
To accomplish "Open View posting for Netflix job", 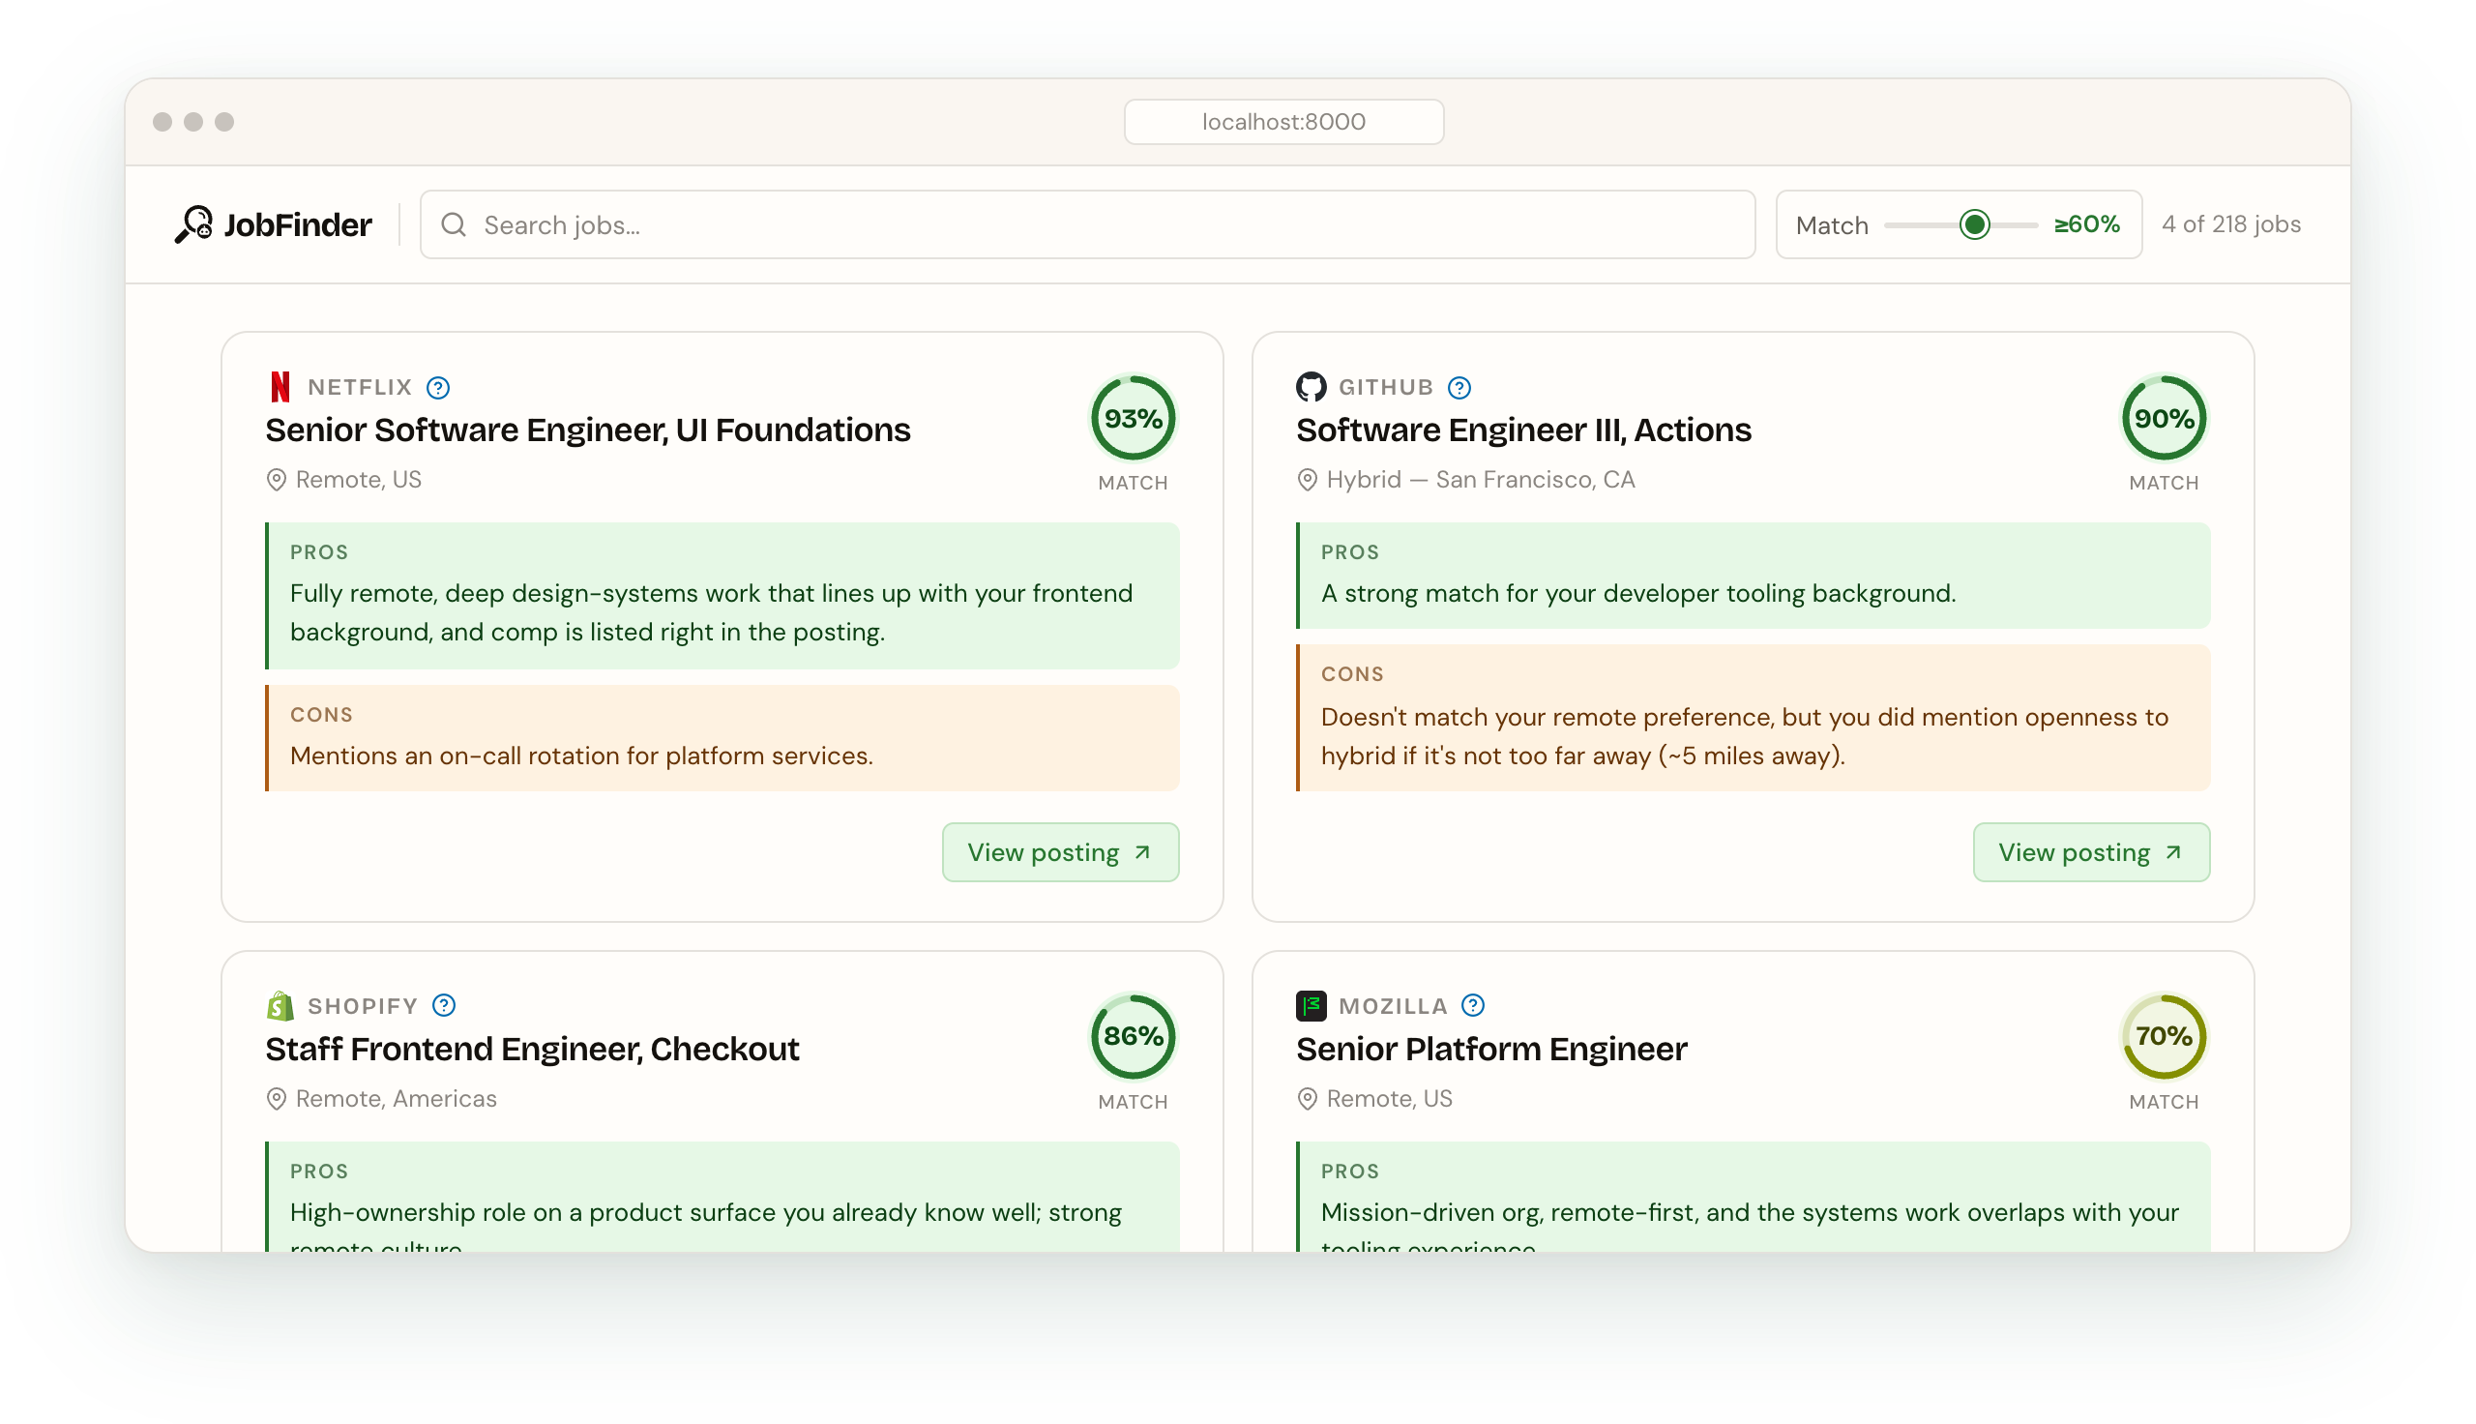I will pos(1061,852).
